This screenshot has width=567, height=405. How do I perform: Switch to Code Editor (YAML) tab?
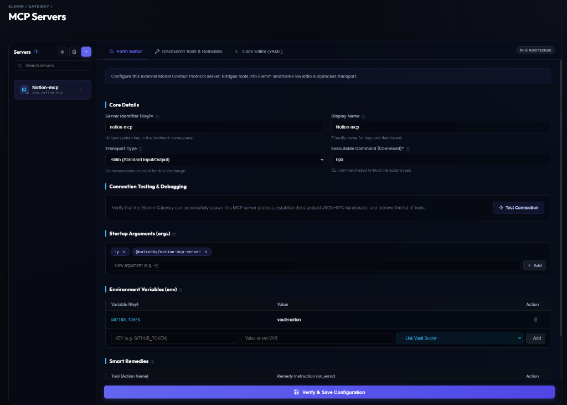coord(259,52)
